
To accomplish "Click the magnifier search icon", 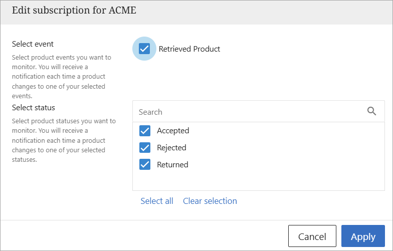I will coord(371,111).
